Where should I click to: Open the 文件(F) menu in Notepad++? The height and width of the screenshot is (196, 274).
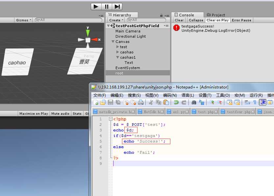pos(99,95)
